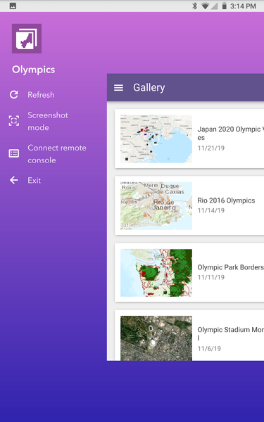Click the Olympics app logo icon
The height and width of the screenshot is (422, 264).
pos(27,39)
